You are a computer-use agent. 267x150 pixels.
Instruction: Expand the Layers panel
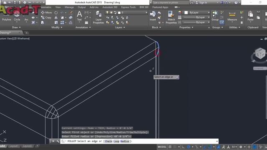coord(120,27)
